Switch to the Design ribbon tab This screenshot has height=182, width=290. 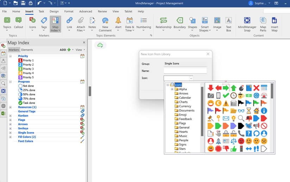[54, 11]
